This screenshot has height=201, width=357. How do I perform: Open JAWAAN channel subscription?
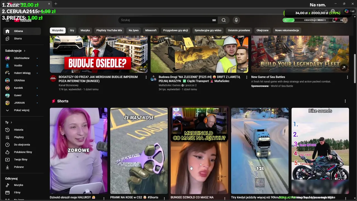point(22,103)
